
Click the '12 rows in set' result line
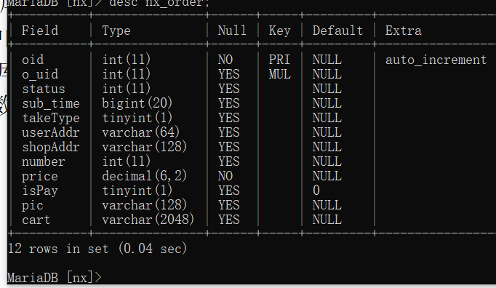click(97, 249)
